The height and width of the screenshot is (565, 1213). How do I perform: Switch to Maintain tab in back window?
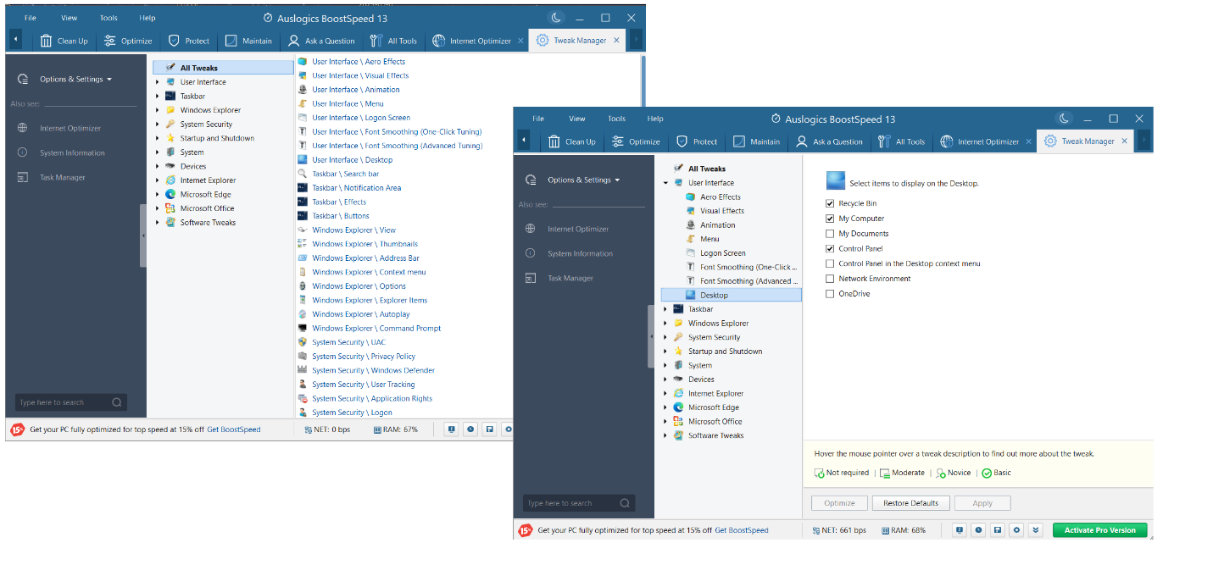click(248, 41)
